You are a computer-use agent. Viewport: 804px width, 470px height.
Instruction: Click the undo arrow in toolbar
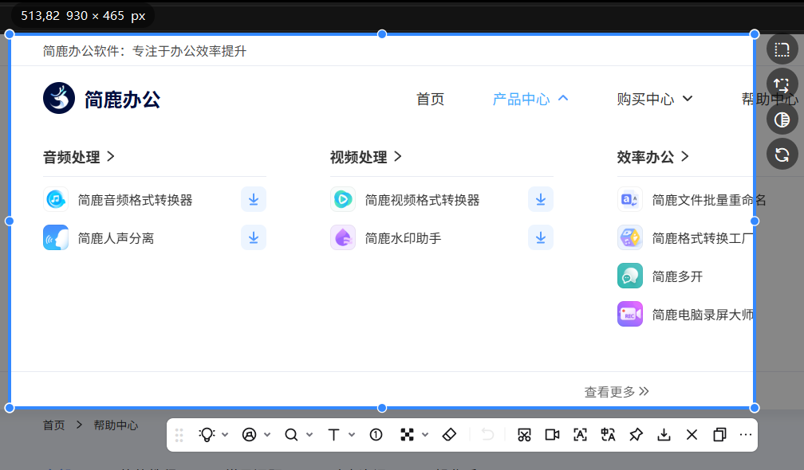tap(487, 435)
